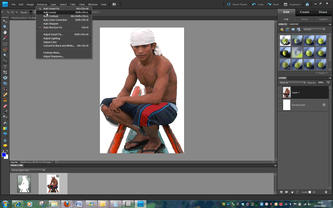Switch to the Create tab
This screenshot has width=333, height=208.
point(304,12)
